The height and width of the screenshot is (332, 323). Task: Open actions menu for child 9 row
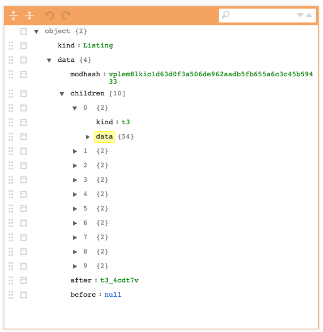point(23,266)
